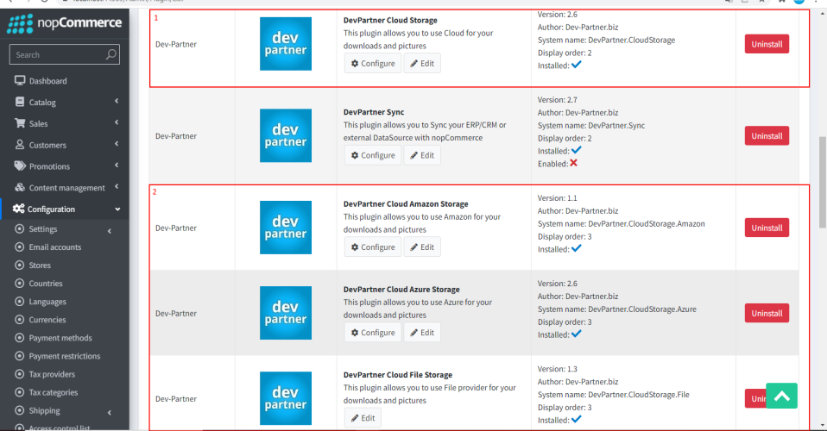This screenshot has width=827, height=431.
Task: Edit DevPartner Cloud File Storage plugin
Action: pyautogui.click(x=363, y=418)
